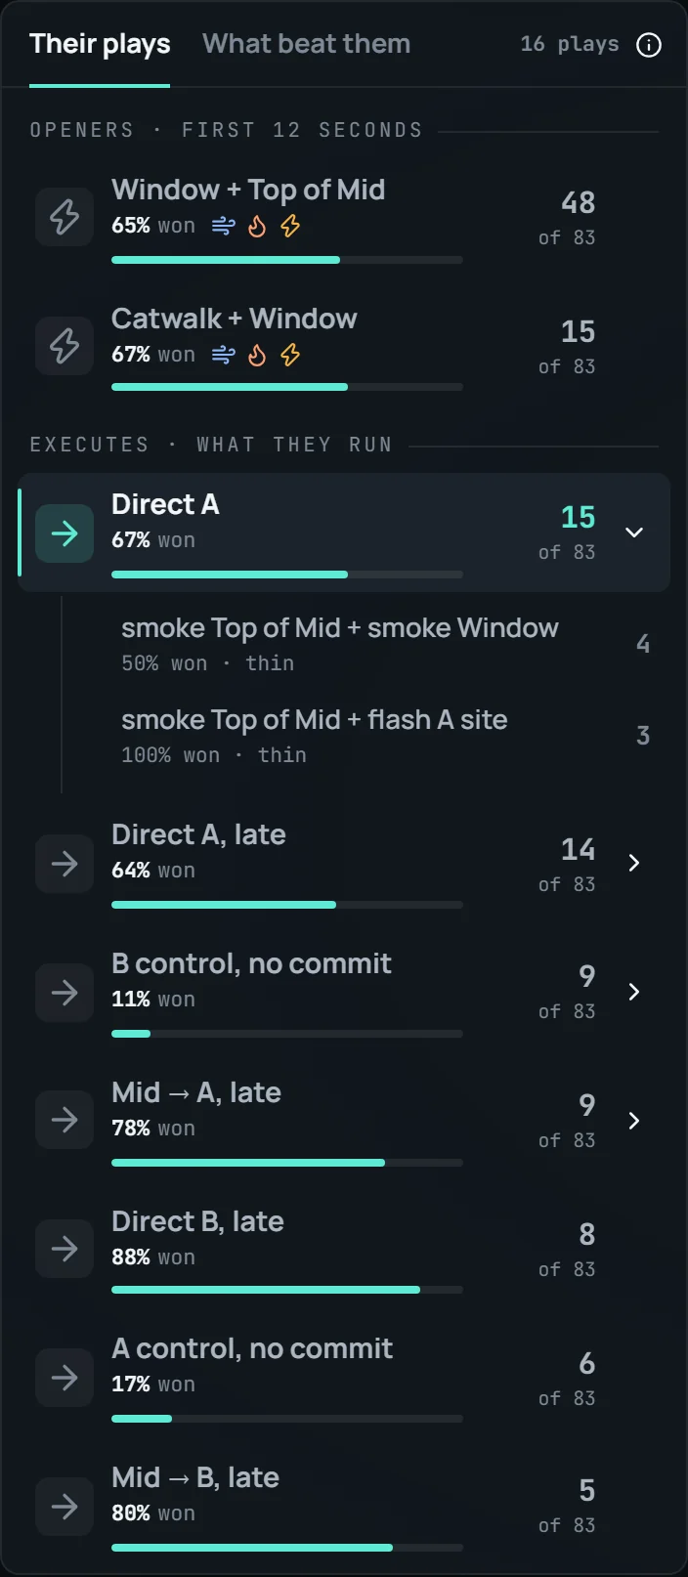Click the molotov flame icon in Catwalk + Window row
Viewport: 688px width, 1577px height.
[x=257, y=355]
